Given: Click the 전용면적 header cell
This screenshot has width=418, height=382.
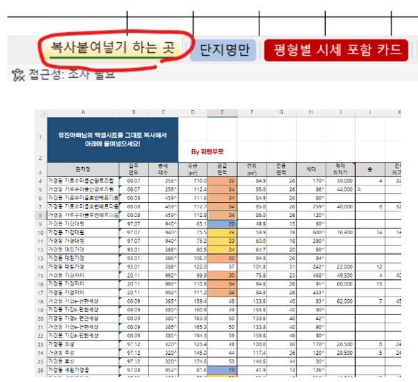Looking at the screenshot, I should 282,169.
